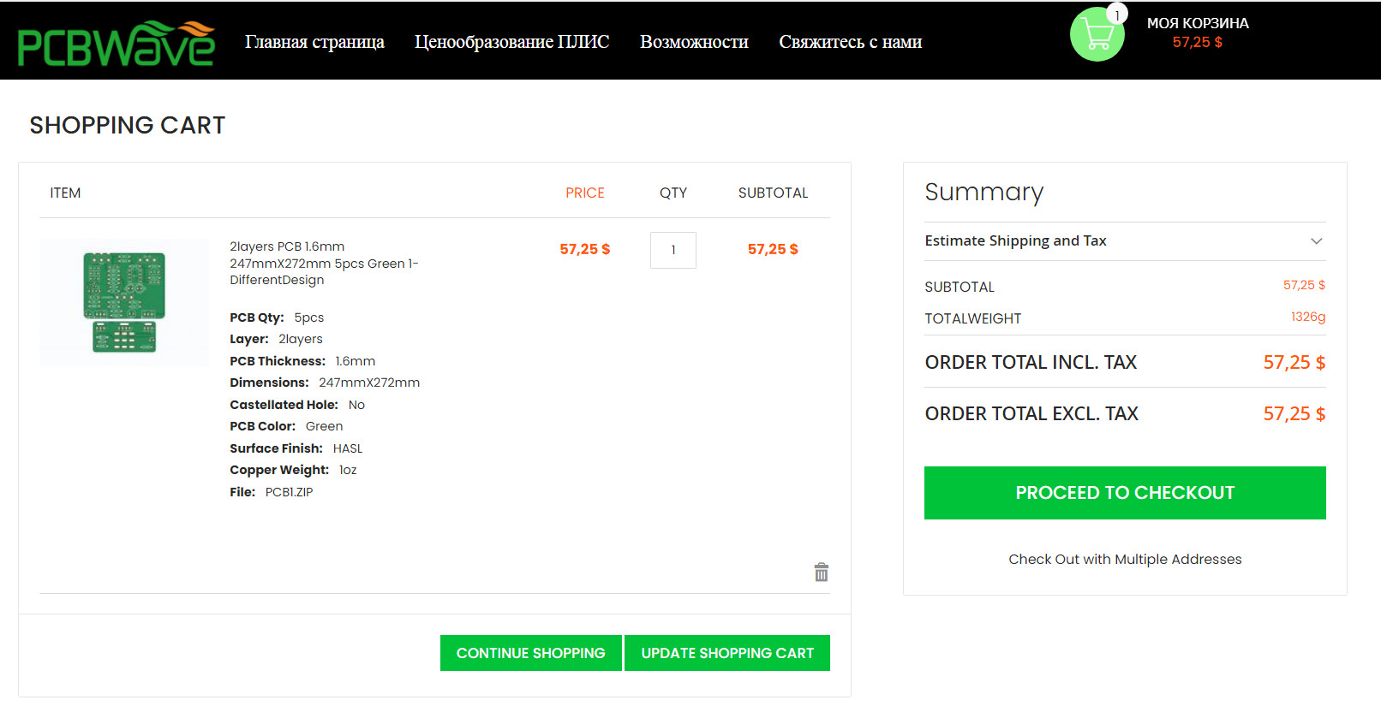Click МОЯ КОРЗИНА cart label
The height and width of the screenshot is (712, 1381).
[x=1197, y=23]
